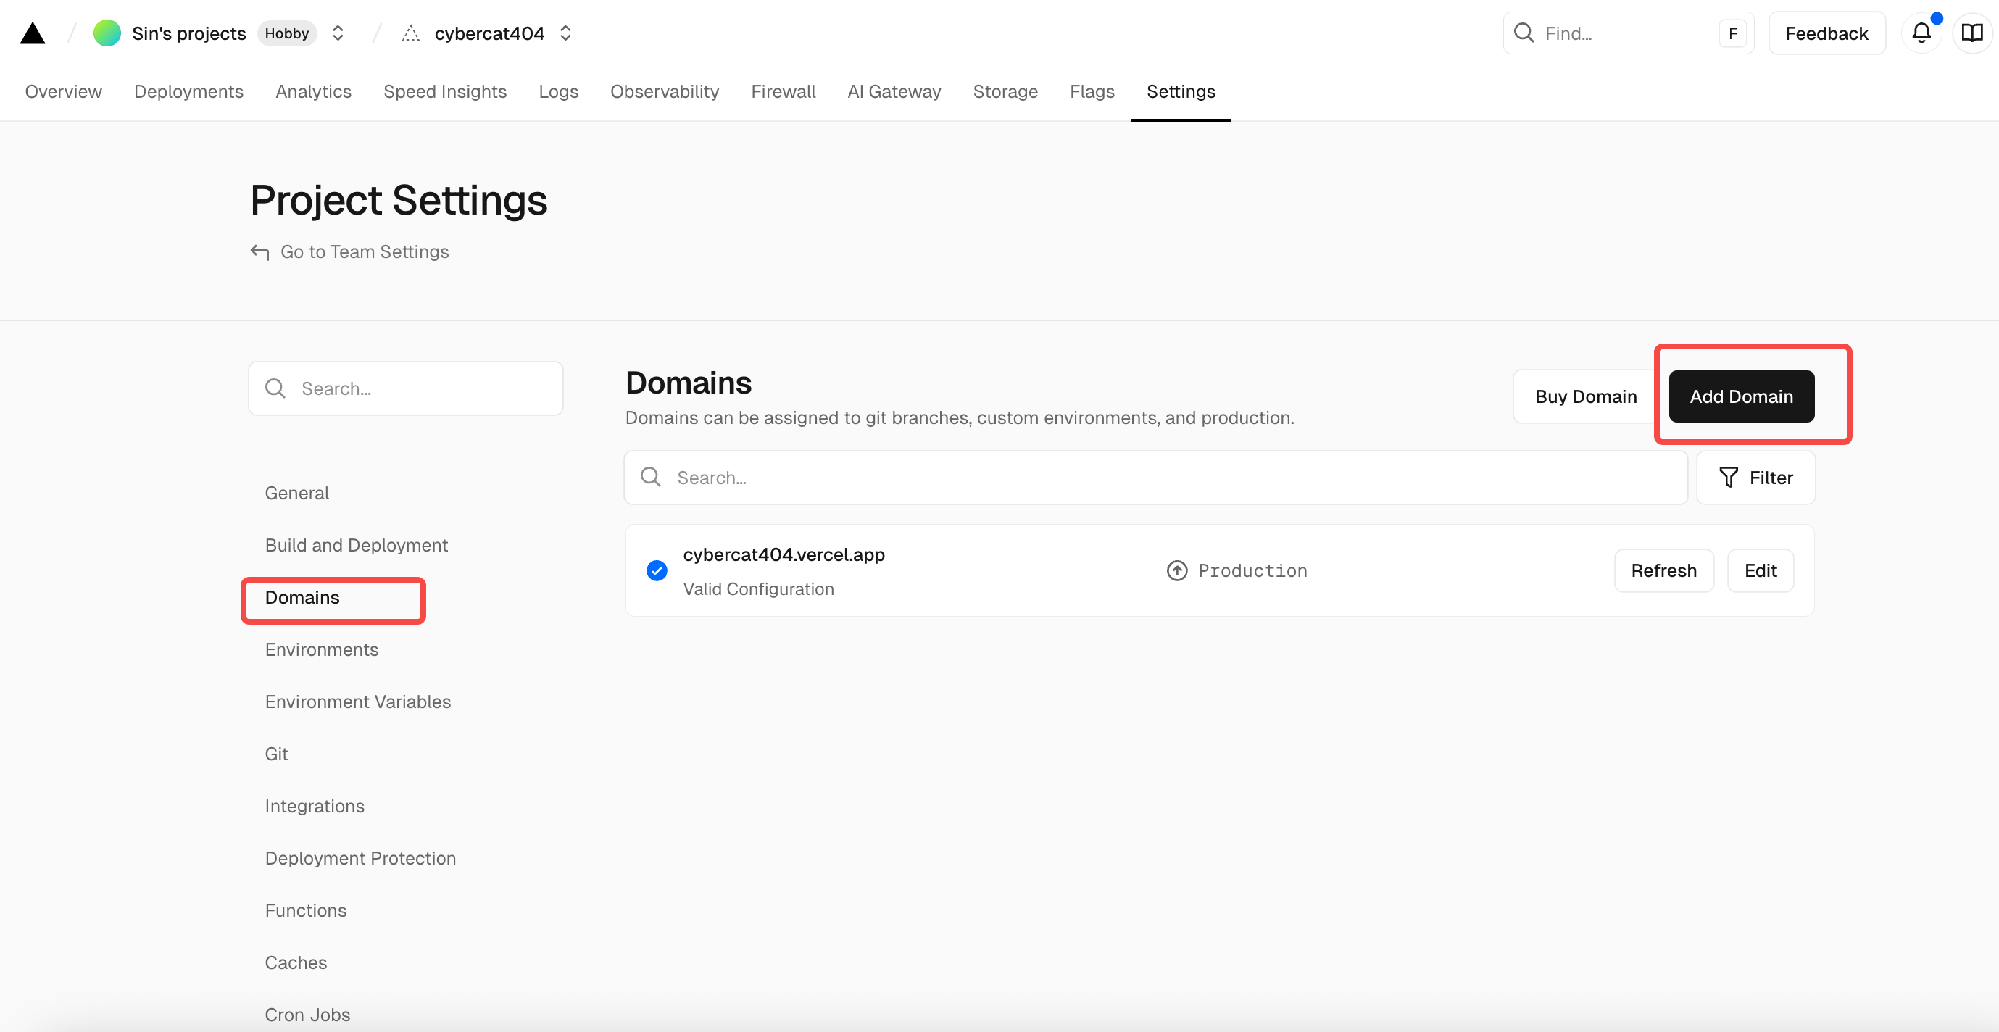This screenshot has height=1032, width=1999.
Task: Open the documentation book icon
Action: [1972, 33]
